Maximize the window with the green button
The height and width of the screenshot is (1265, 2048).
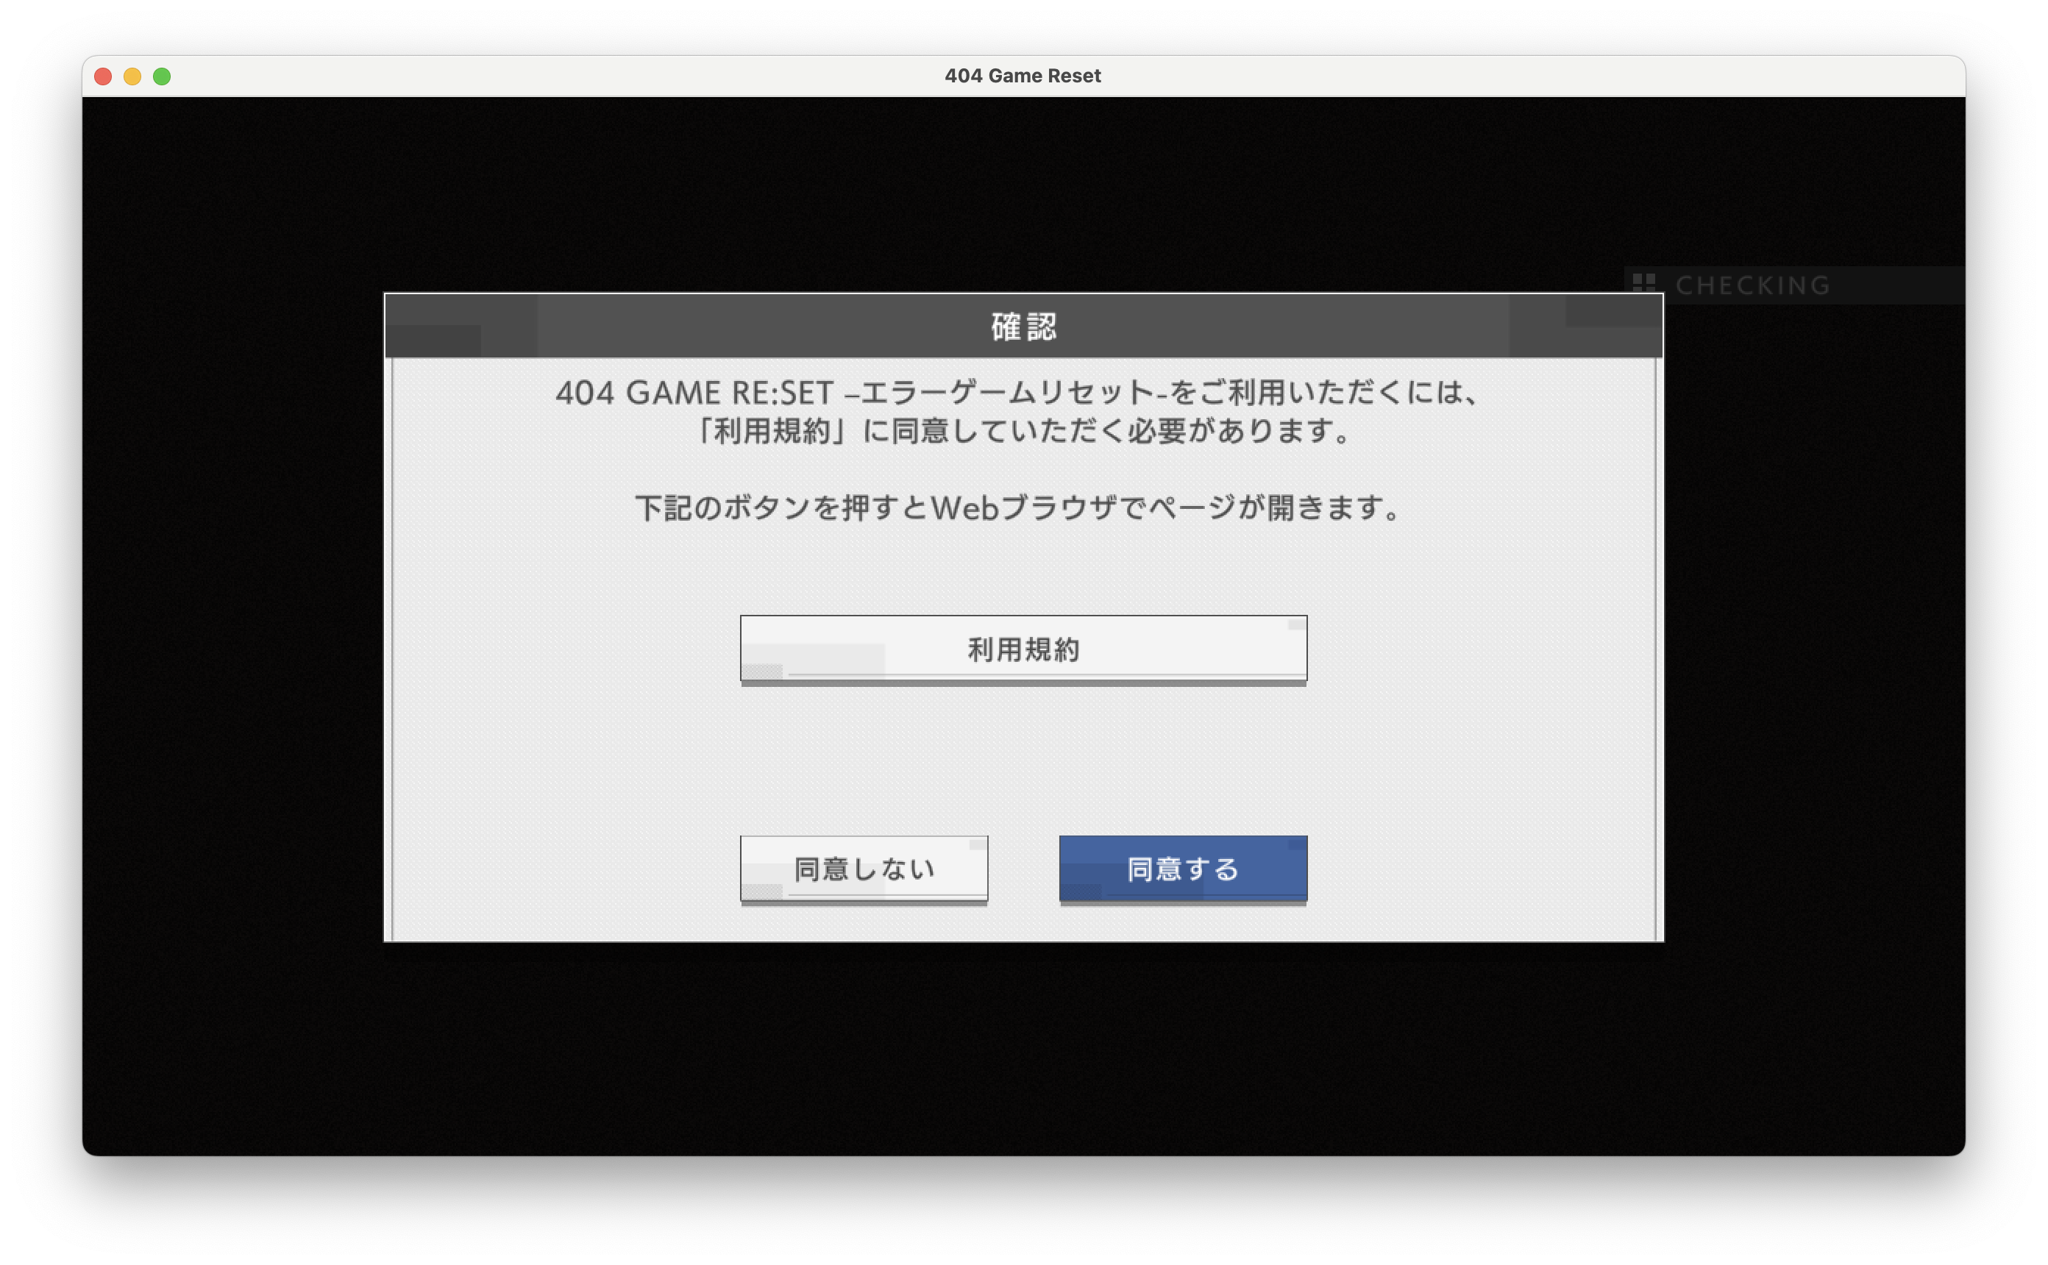(163, 76)
